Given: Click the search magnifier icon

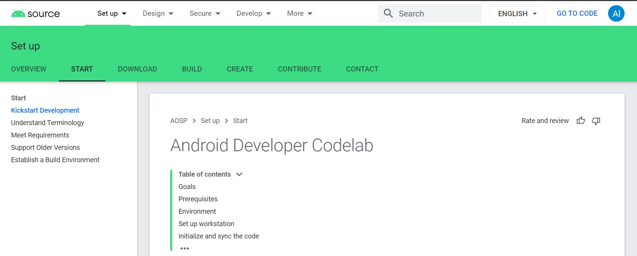Looking at the screenshot, I should click(x=388, y=13).
